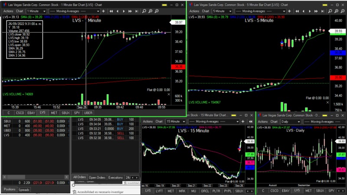This screenshot has height=195, width=347.
Task: Switch to the Open Orders tab
Action: coord(97,177)
